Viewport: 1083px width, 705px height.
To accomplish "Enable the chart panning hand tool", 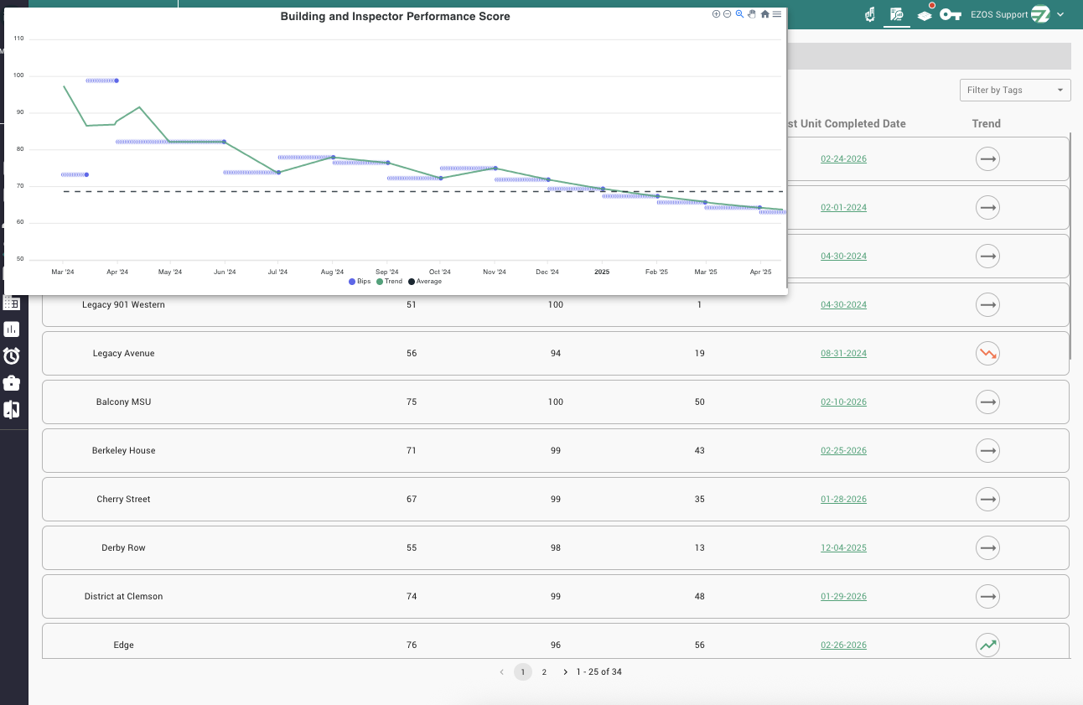I will tap(752, 14).
